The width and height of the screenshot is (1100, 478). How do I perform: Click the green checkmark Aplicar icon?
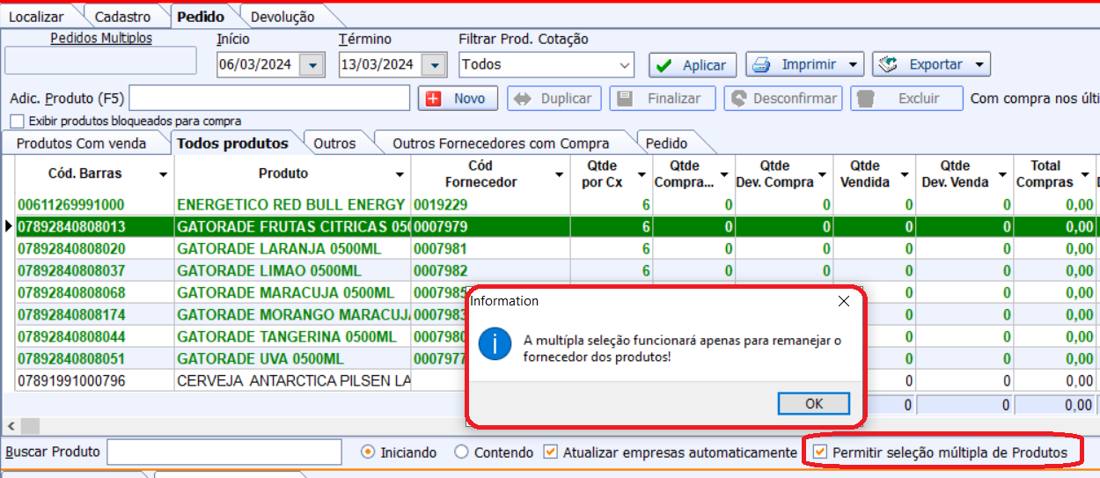(664, 65)
